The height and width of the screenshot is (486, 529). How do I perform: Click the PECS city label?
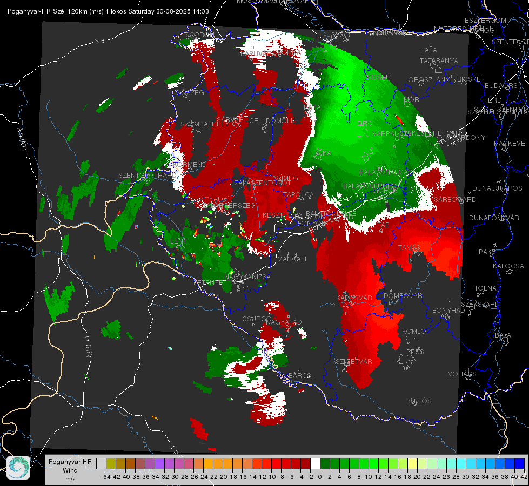pos(414,352)
